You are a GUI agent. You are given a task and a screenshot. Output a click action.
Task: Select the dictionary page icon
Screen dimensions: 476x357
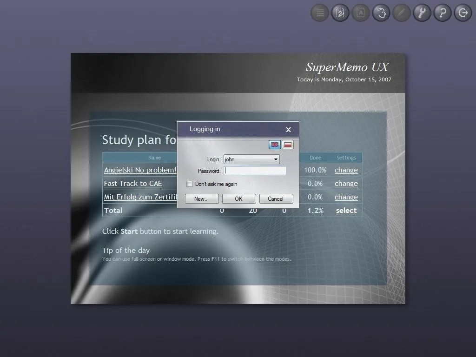360,13
